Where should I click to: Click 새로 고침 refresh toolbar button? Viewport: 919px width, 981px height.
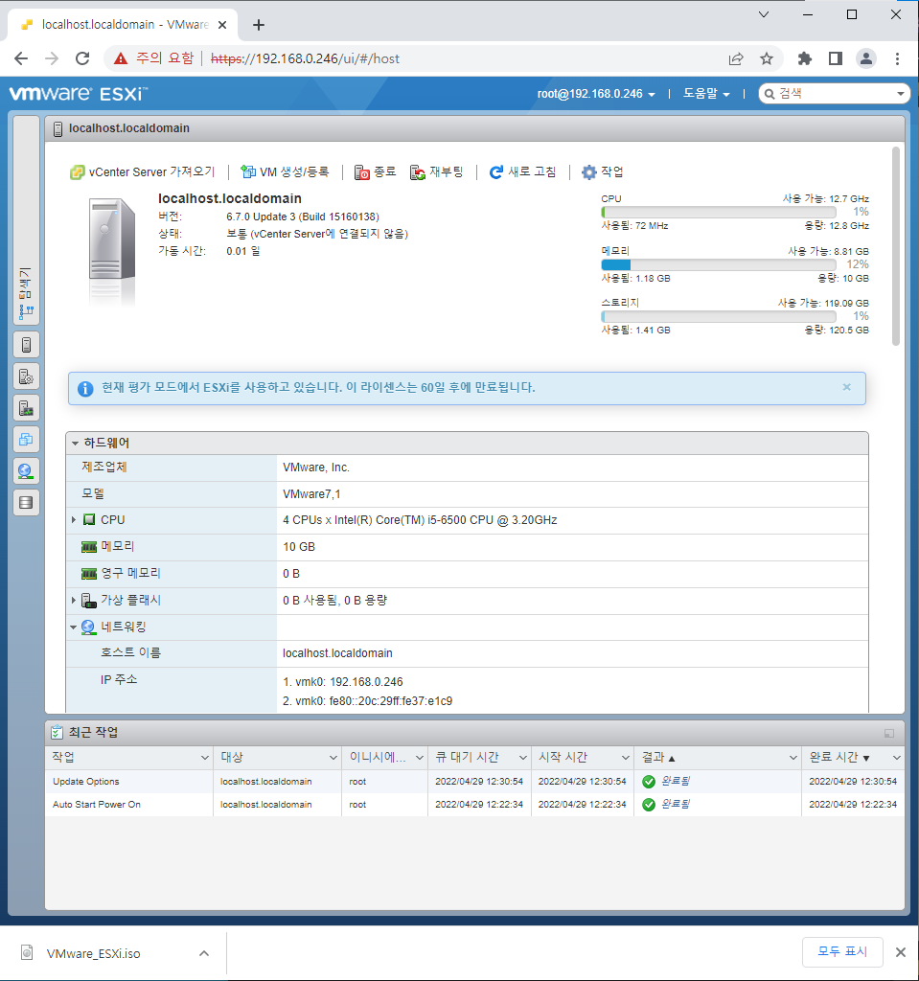522,172
